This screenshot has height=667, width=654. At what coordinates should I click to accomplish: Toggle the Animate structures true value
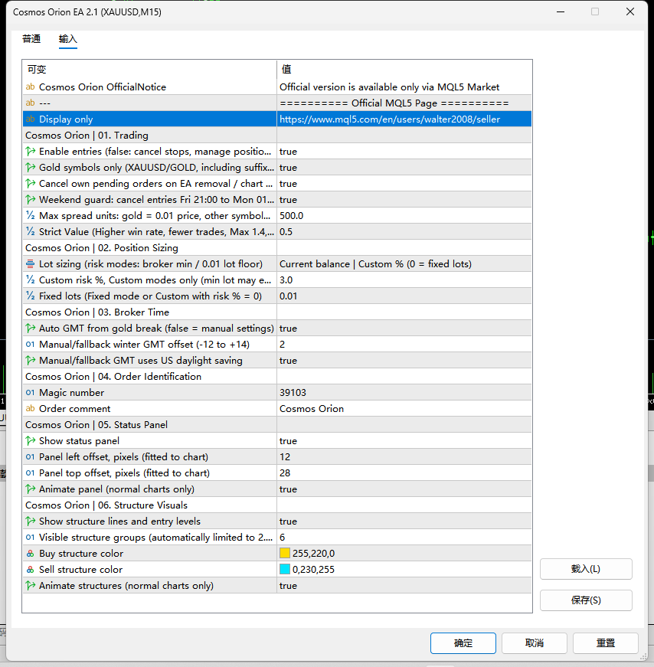(404, 586)
